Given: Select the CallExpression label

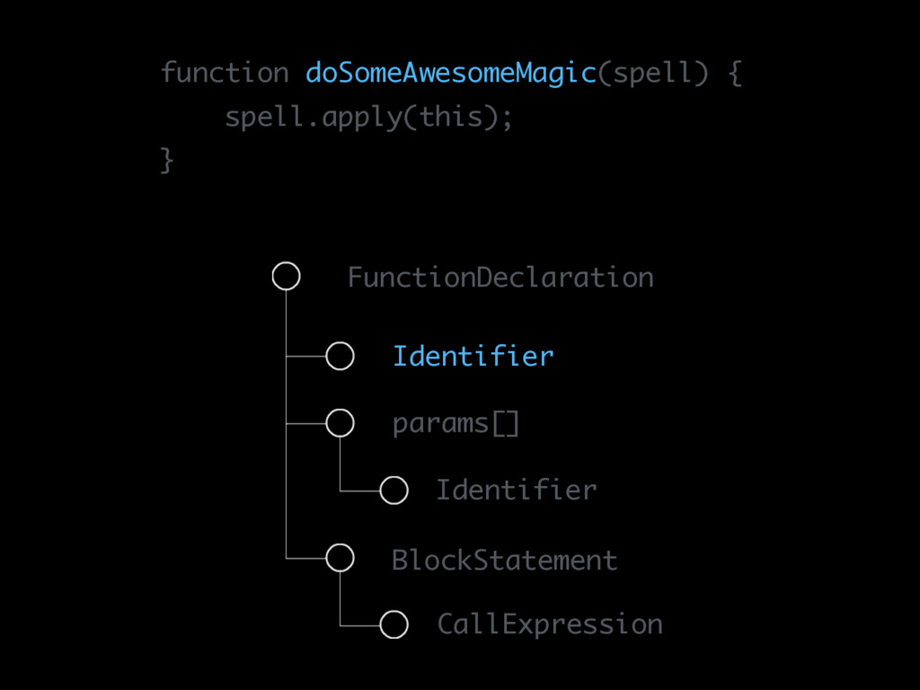Looking at the screenshot, I should click(550, 625).
